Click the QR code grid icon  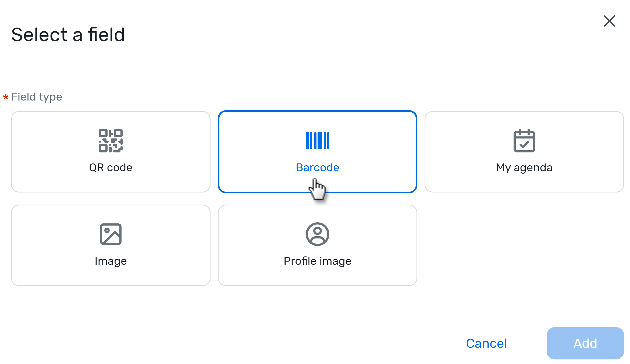point(111,141)
